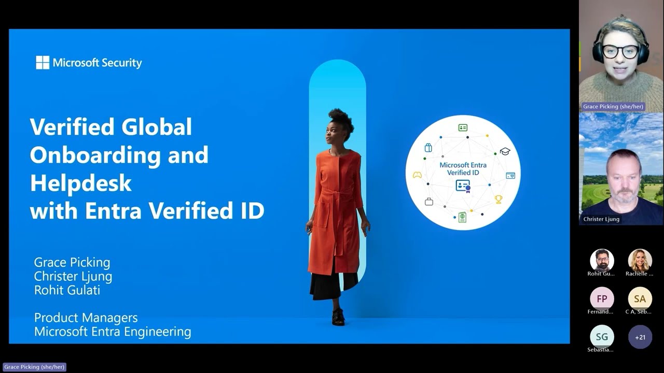The image size is (664, 373).
Task: Select Christer Ljung's video tile
Action: pos(621,169)
